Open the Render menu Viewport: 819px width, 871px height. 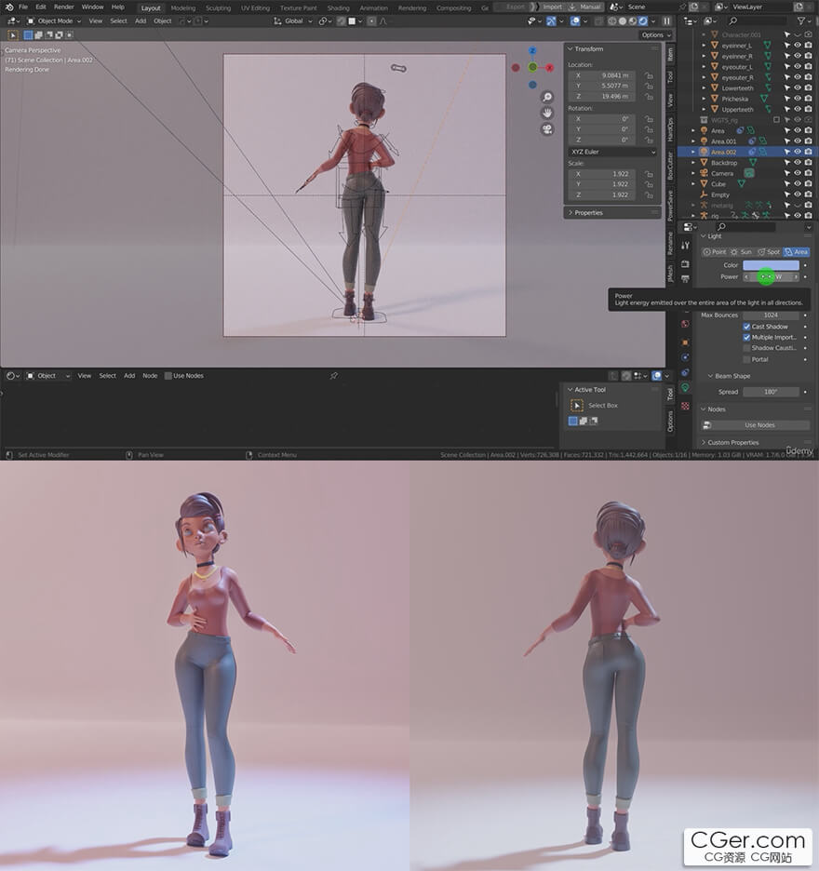coord(63,7)
